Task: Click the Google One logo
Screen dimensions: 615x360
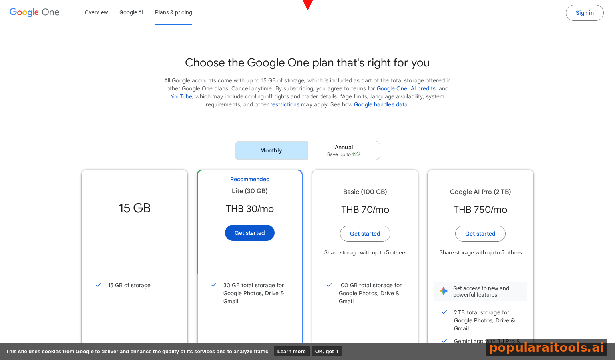Action: click(34, 12)
